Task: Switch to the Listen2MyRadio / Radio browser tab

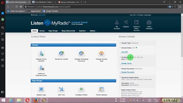Action: [x=44, y=2]
